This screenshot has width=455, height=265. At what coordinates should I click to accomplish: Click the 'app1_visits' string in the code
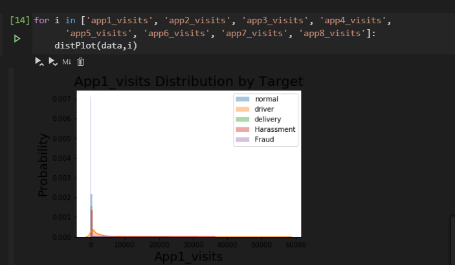(x=120, y=21)
